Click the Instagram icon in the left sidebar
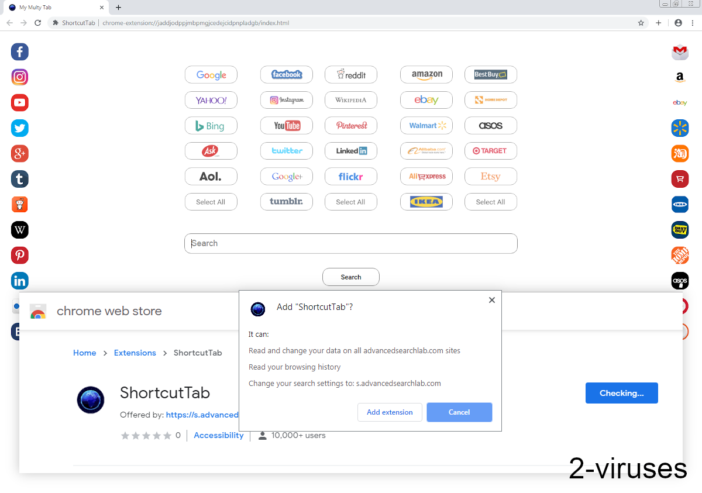Screen dimensions: 702x493 coord(19,77)
